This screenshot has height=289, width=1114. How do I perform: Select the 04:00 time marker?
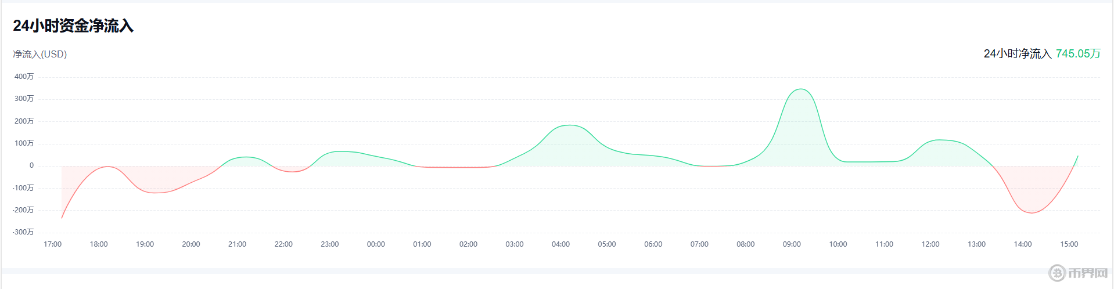(560, 244)
